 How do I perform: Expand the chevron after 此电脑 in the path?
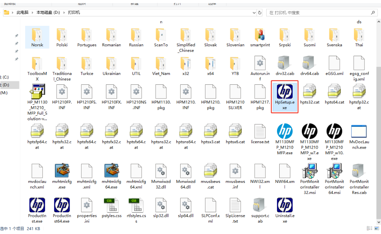point(32,13)
